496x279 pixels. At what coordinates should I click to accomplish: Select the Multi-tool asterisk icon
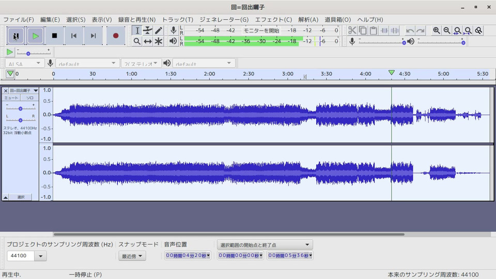(159, 41)
